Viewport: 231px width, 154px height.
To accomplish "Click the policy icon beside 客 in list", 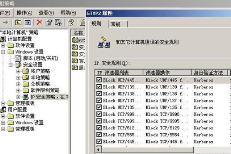I will pyautogui.click(x=75, y=60).
